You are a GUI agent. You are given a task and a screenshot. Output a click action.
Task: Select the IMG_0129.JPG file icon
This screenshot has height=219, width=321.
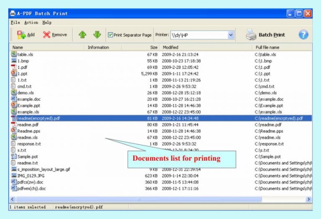coord(13,176)
